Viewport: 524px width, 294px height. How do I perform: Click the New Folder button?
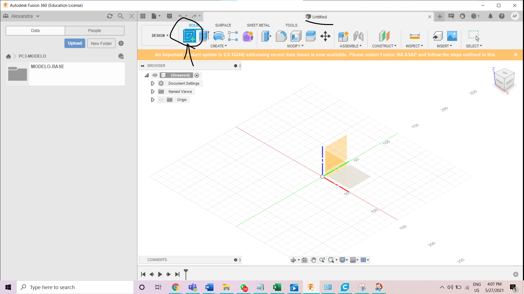coord(101,44)
